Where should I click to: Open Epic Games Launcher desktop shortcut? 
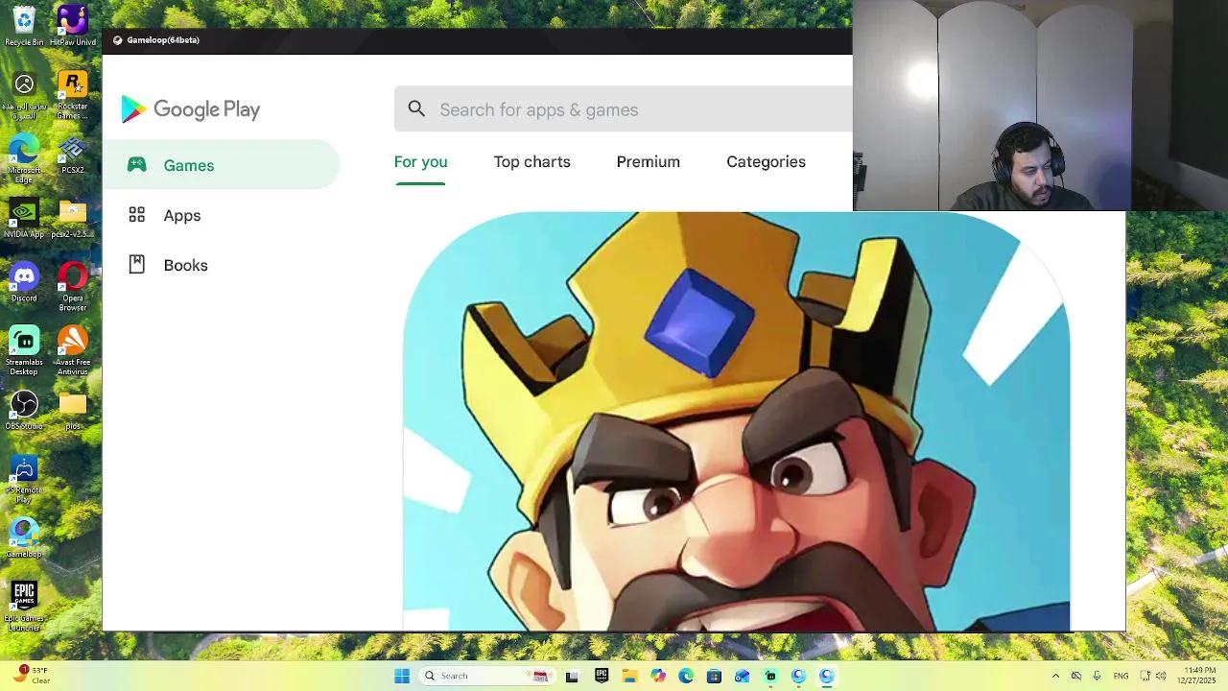pyautogui.click(x=24, y=607)
